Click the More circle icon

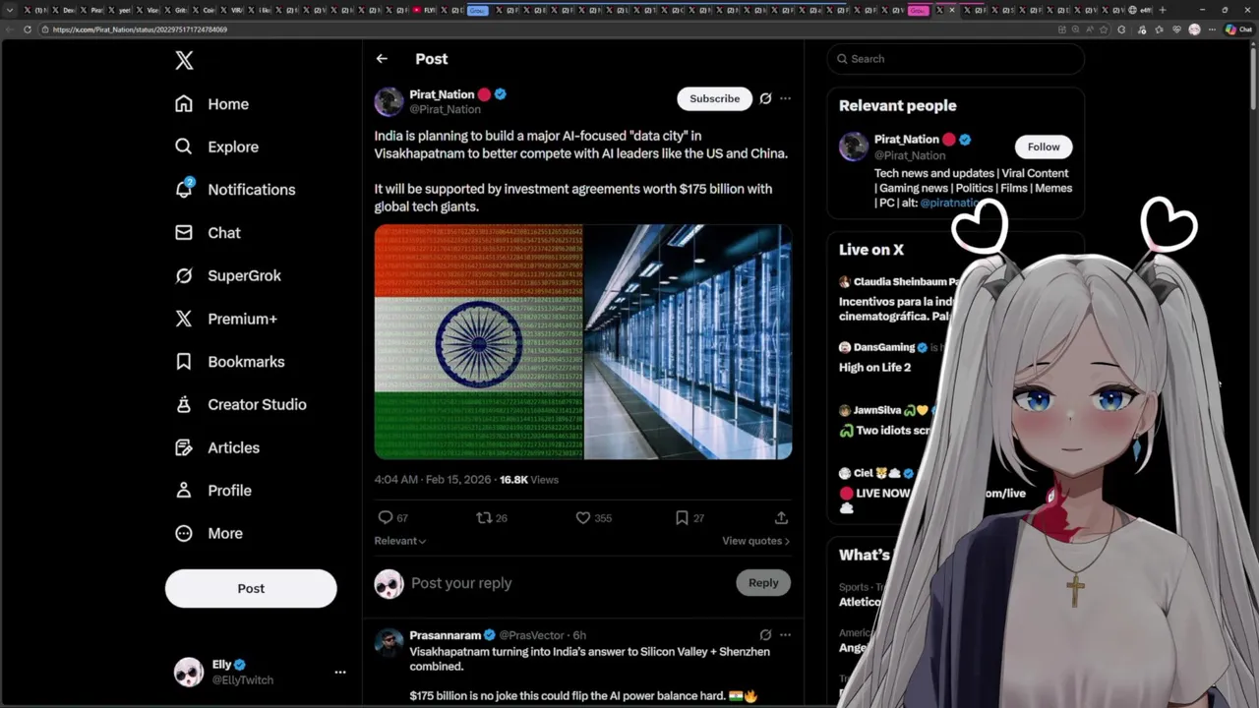pos(183,533)
